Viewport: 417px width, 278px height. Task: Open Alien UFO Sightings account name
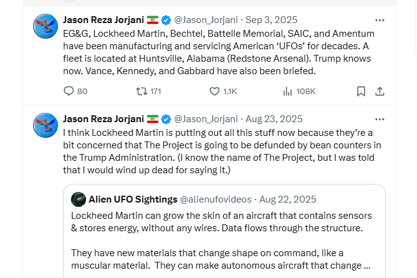(133, 199)
